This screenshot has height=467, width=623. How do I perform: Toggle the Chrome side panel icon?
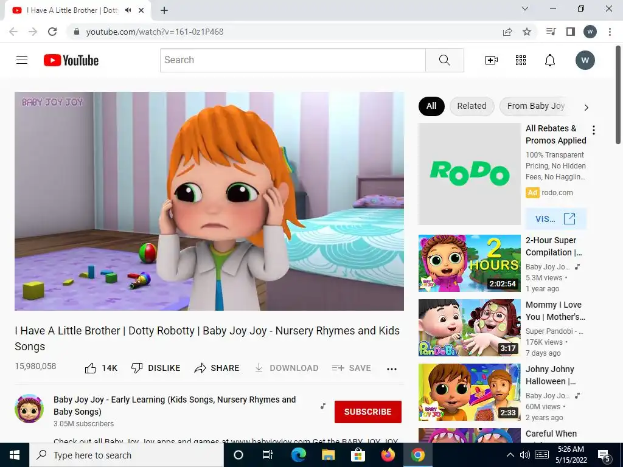[571, 32]
